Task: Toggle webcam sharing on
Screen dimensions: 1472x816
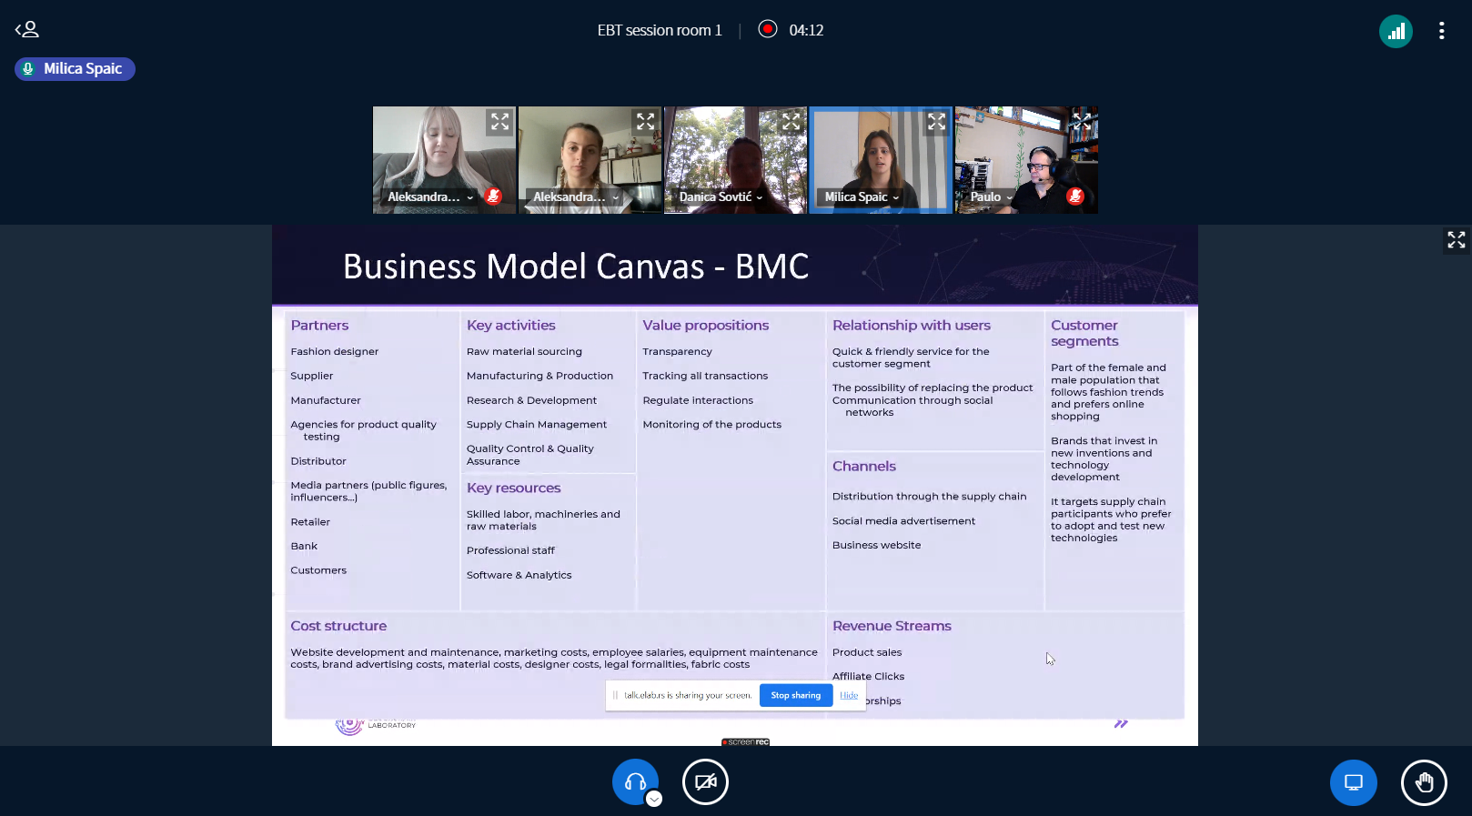Action: point(705,782)
